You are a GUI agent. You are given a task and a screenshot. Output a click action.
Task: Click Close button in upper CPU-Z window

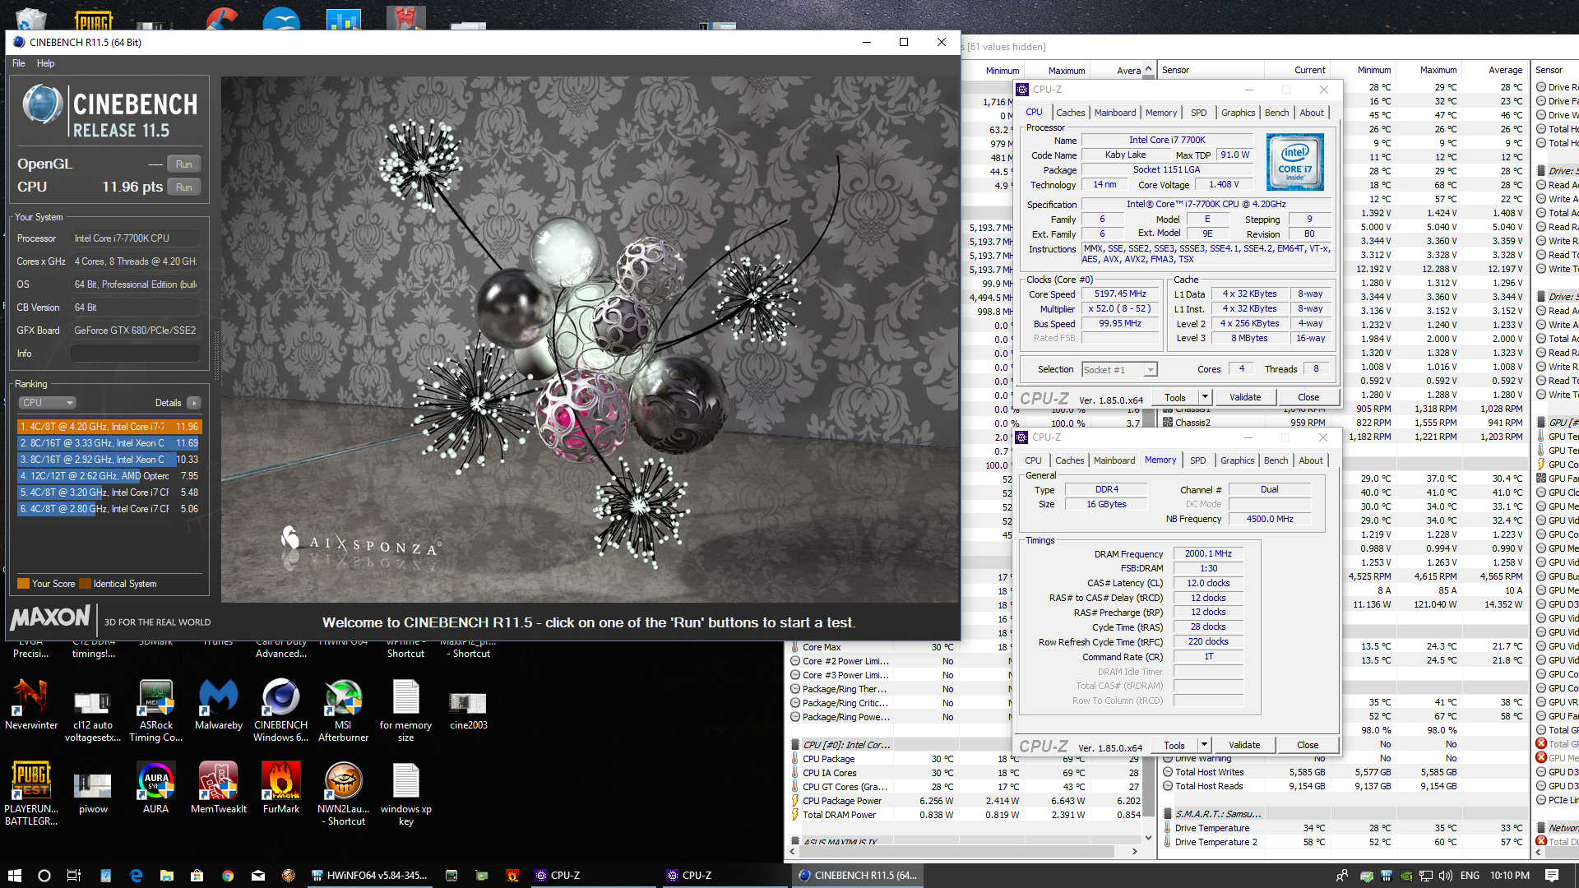[x=1308, y=397]
